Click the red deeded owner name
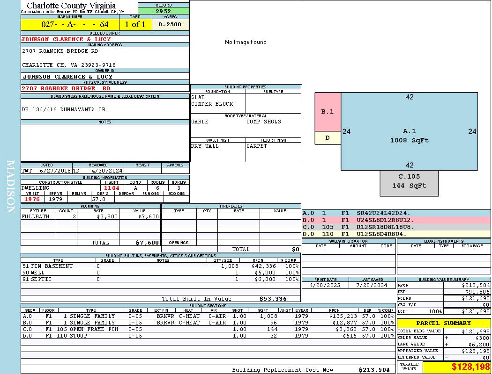The height and width of the screenshot is (374, 492). [x=66, y=39]
